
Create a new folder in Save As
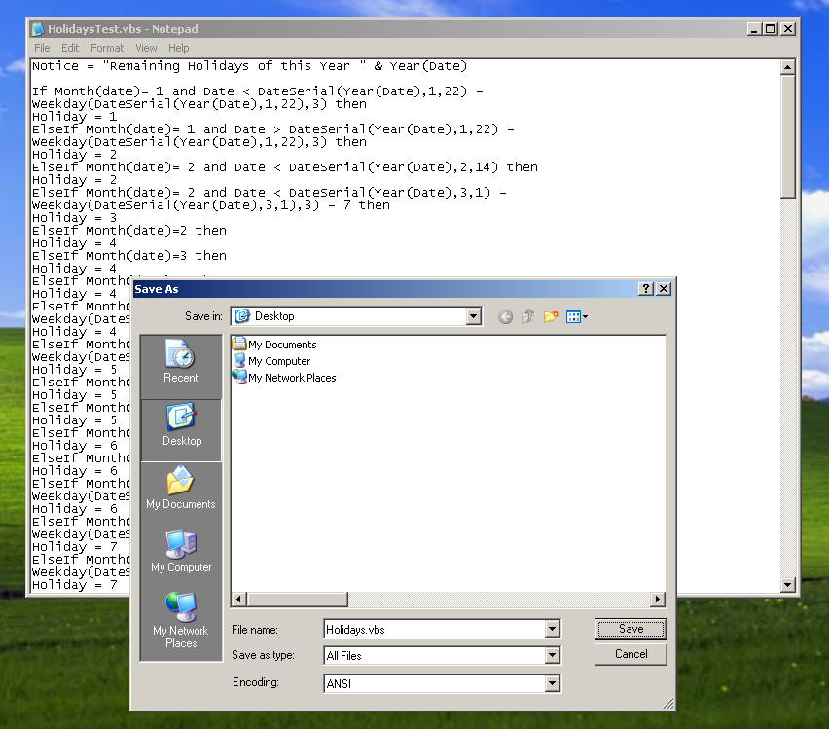click(x=551, y=316)
